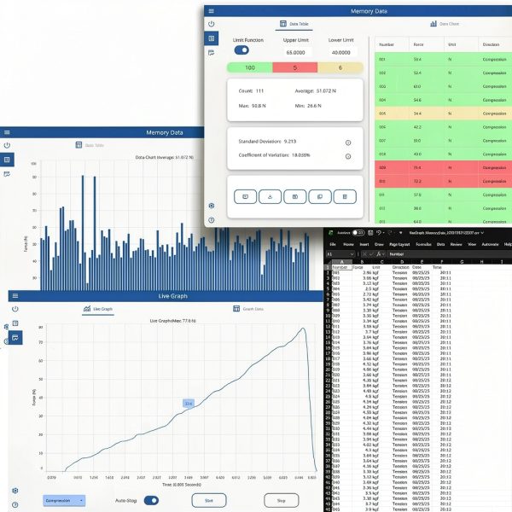Click Excel undo arrow
The height and width of the screenshot is (512, 512).
coord(378,233)
